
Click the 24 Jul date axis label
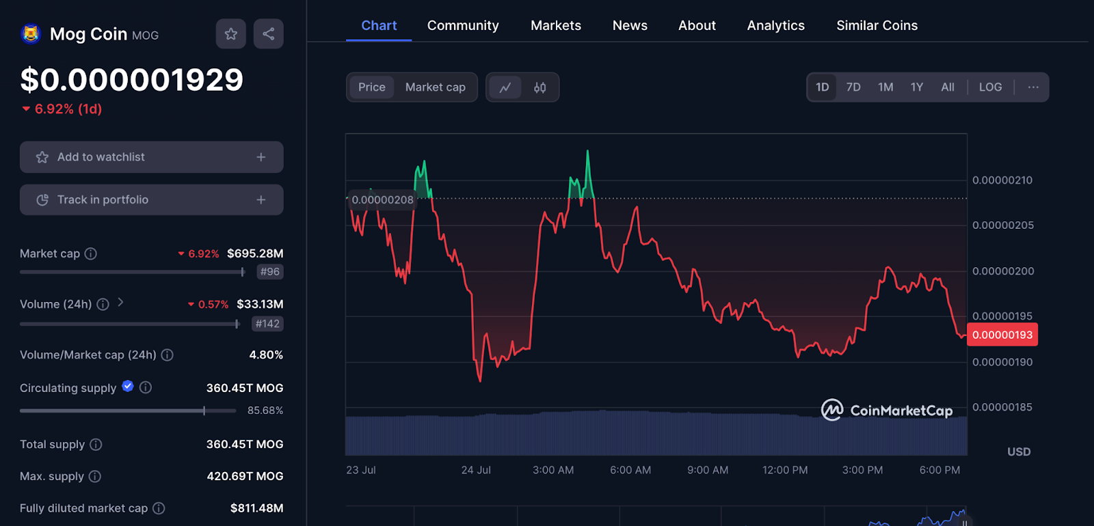(476, 470)
